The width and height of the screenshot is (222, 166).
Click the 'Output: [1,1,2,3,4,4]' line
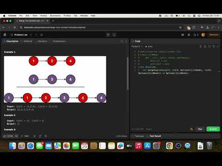[x=20, y=110]
